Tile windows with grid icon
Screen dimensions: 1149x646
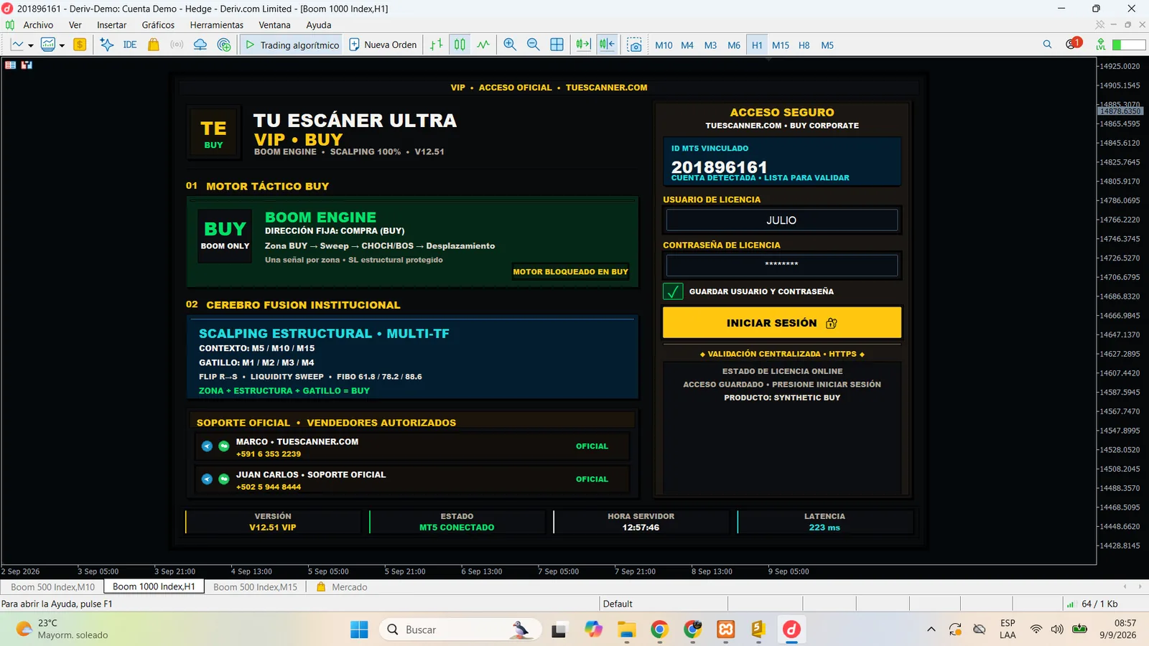pyautogui.click(x=557, y=45)
